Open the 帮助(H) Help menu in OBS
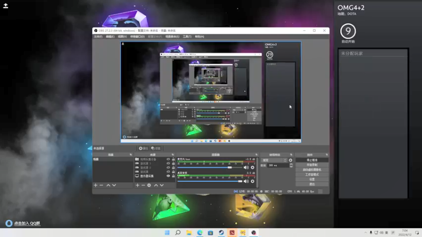Image resolution: width=422 pixels, height=237 pixels. tap(199, 36)
